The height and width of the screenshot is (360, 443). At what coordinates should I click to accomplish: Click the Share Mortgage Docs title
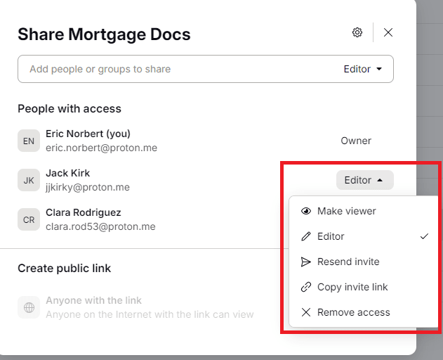pos(104,34)
